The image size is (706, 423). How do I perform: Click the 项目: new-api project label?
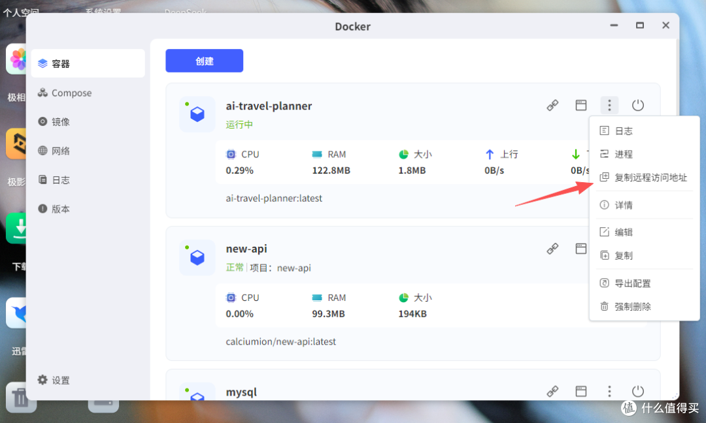pyautogui.click(x=280, y=268)
